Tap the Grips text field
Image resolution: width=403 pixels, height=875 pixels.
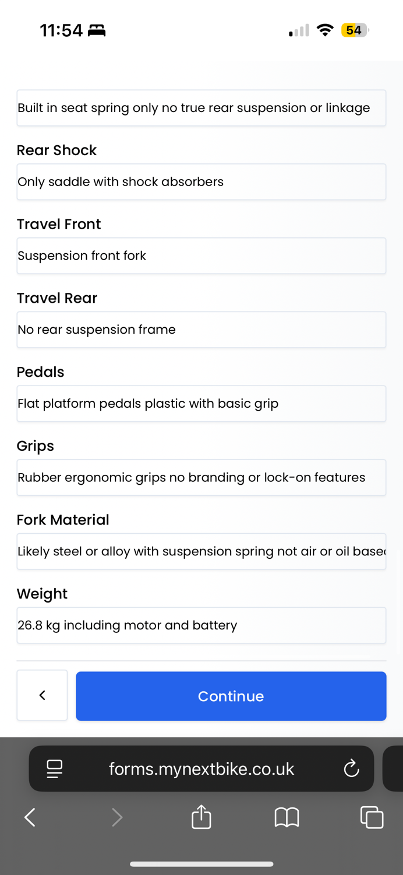pos(201,478)
